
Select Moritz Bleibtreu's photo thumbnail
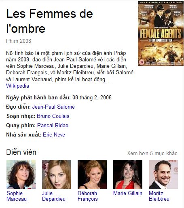coord(163,174)
